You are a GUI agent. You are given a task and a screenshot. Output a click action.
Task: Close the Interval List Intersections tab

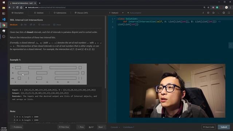tap(35, 3)
